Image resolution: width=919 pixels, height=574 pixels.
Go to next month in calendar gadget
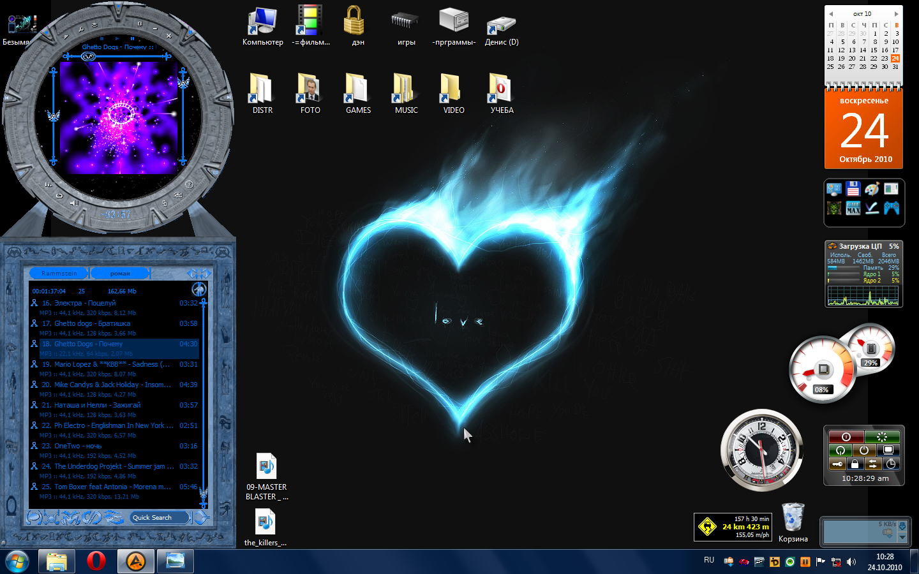[x=896, y=13]
